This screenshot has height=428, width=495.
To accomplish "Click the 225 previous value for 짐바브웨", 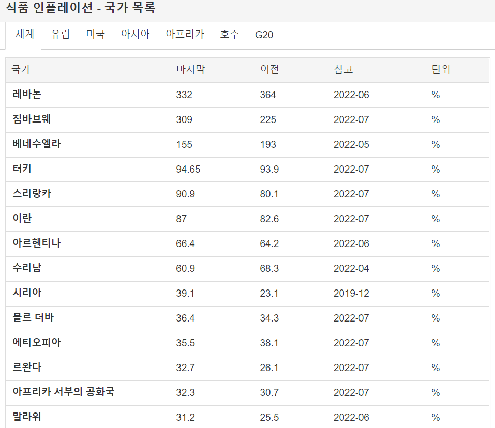I will (x=268, y=120).
